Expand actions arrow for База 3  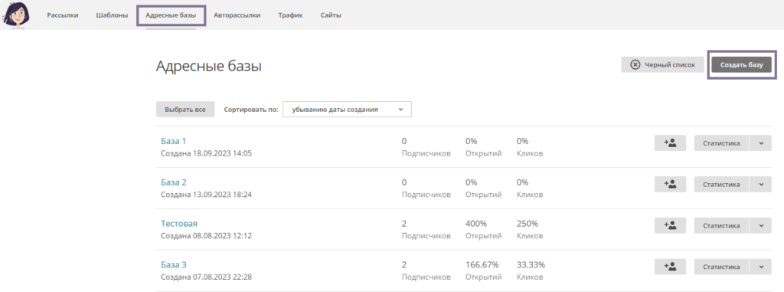coord(760,267)
